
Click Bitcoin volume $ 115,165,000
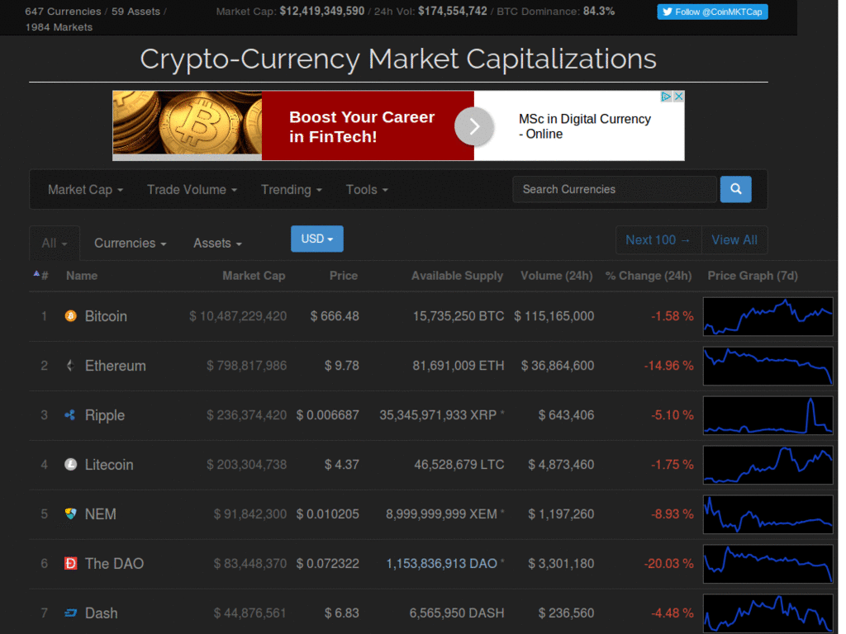(x=554, y=316)
